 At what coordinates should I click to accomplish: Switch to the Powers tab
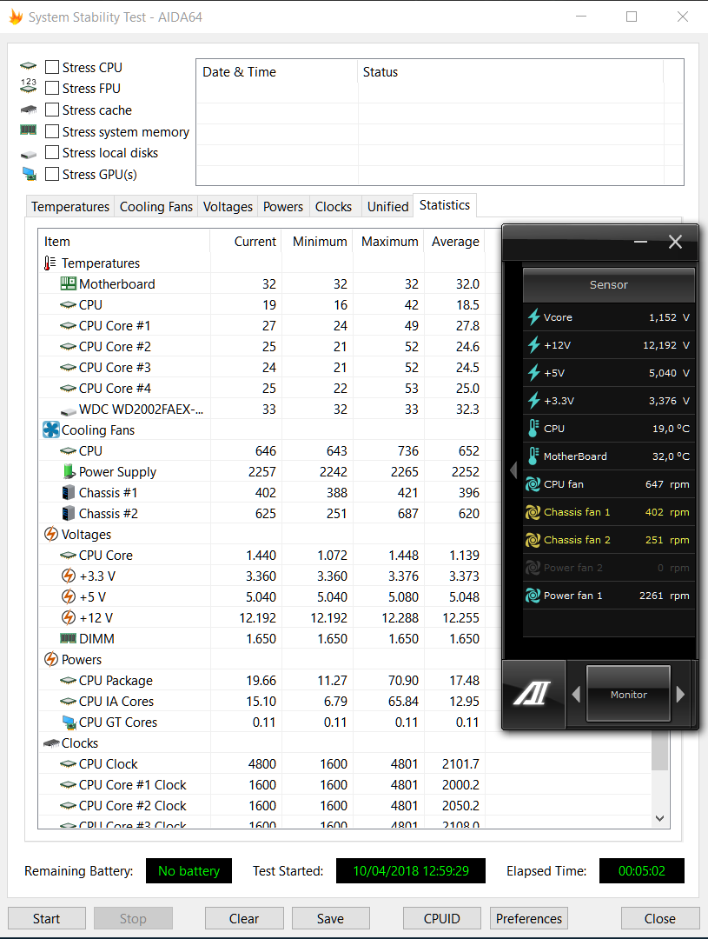click(283, 207)
